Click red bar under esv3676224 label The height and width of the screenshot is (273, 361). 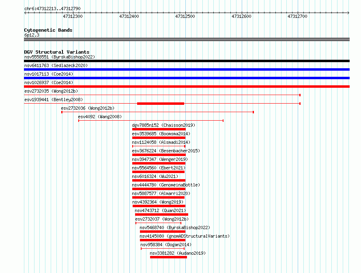(159, 155)
